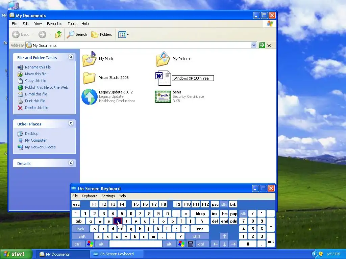Image resolution: width=346 pixels, height=259 pixels.
Task: Go to My Computer in Other Places
Action: [x=36, y=140]
